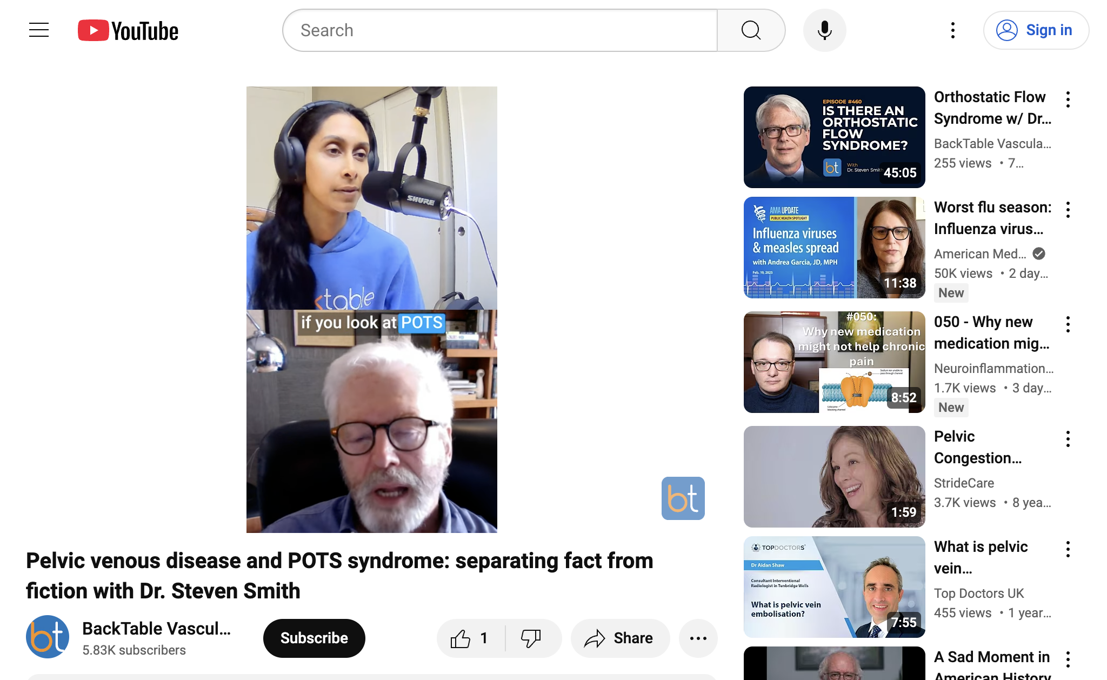Open Worst flu season video thumbnail
This screenshot has height=680, width=1107.
point(835,248)
